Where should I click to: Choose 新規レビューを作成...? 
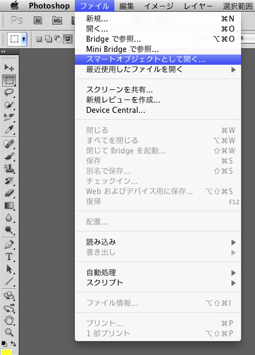click(158, 100)
